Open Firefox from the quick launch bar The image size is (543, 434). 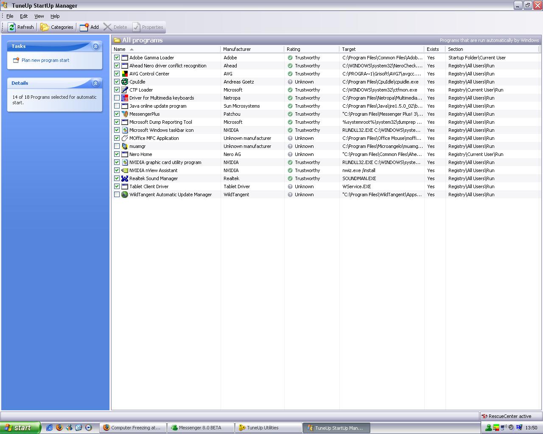(59, 428)
